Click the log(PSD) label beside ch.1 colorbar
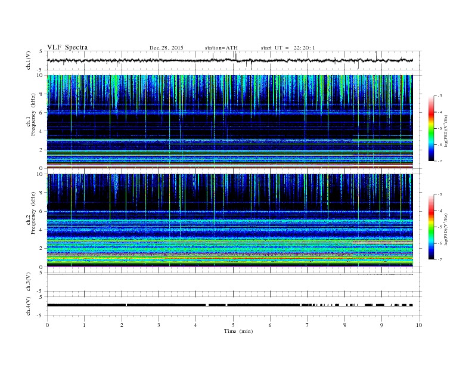The image size is (472, 365). pos(446,131)
